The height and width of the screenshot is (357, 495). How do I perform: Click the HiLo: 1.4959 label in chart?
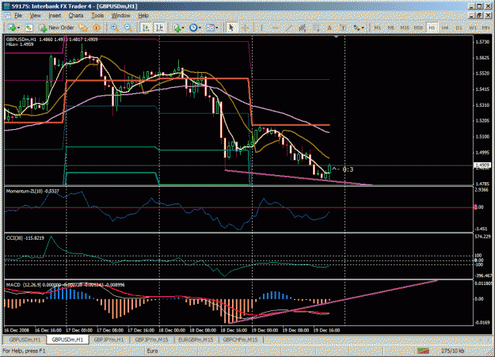click(x=20, y=44)
